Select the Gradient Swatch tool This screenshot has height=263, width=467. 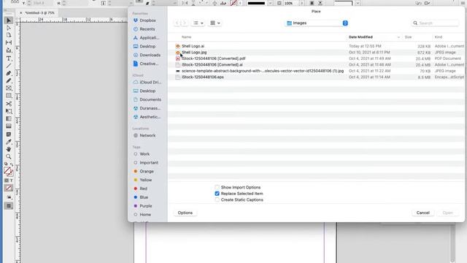[x=9, y=118]
